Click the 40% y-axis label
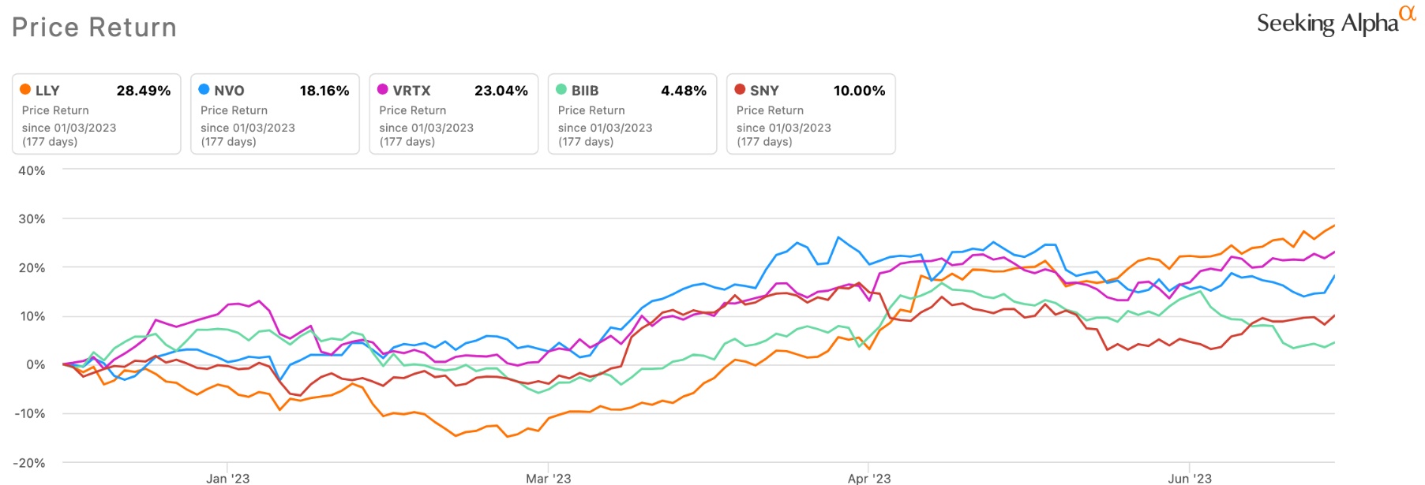This screenshot has height=485, width=1425. click(32, 170)
